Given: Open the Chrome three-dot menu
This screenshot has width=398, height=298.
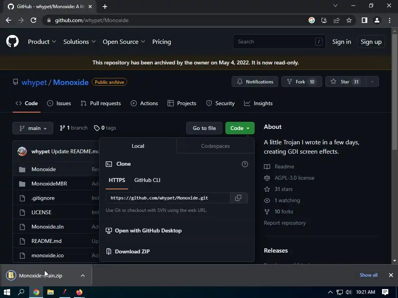Looking at the screenshot, I should click(389, 20).
